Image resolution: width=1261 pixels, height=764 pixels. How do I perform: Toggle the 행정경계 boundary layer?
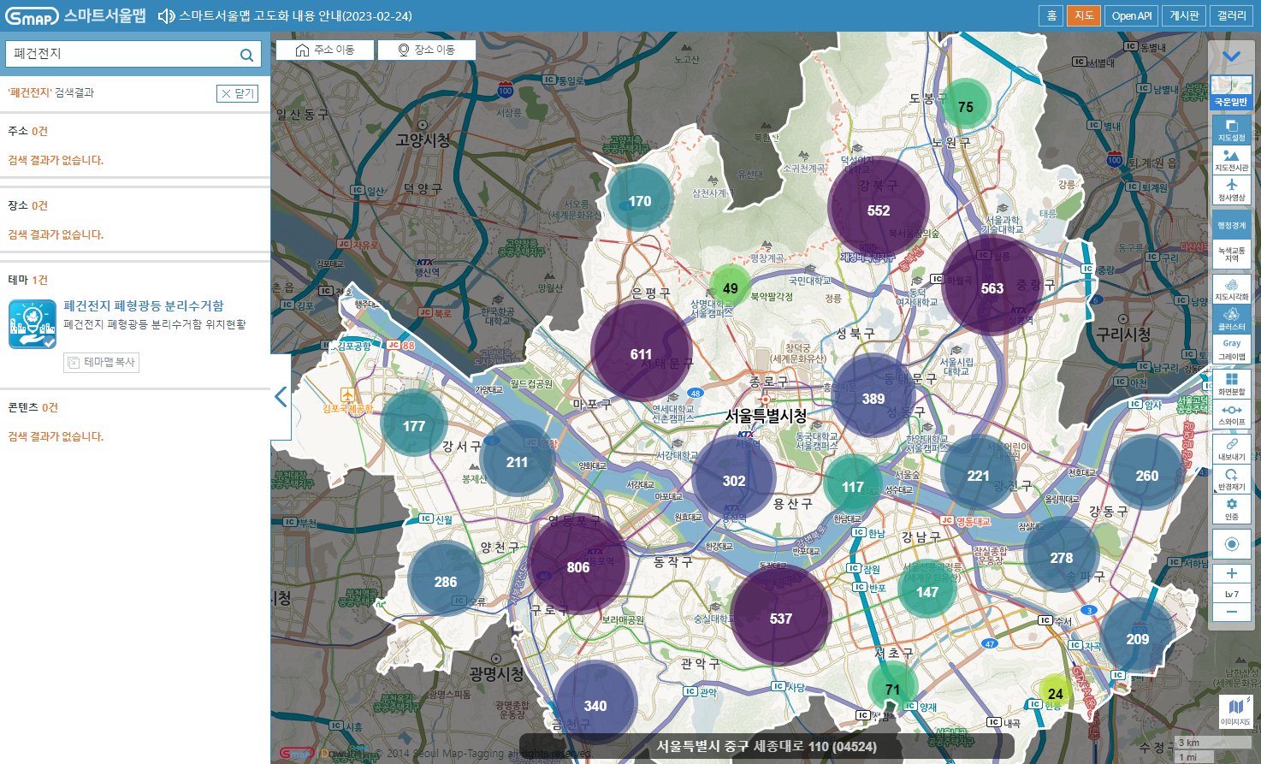pyautogui.click(x=1231, y=225)
